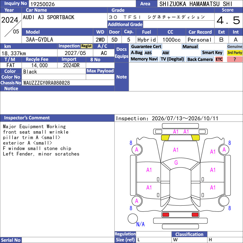Click the Back Camera badge

[200, 59]
